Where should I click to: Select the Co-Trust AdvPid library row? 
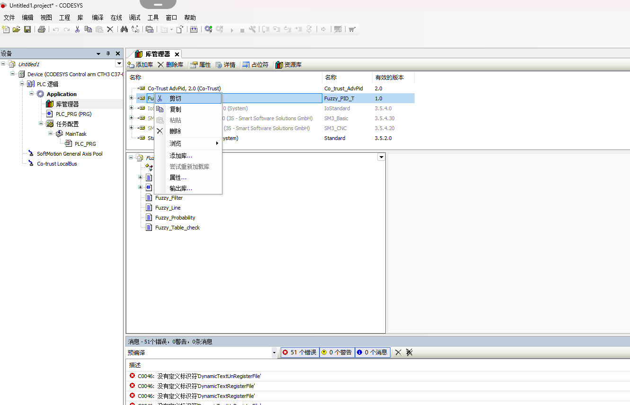pyautogui.click(x=184, y=88)
